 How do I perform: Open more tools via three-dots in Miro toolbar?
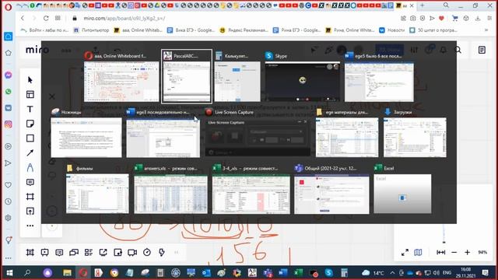point(30,226)
